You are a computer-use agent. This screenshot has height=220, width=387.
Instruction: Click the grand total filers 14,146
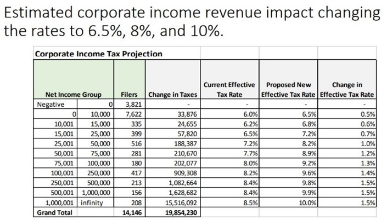click(x=130, y=212)
